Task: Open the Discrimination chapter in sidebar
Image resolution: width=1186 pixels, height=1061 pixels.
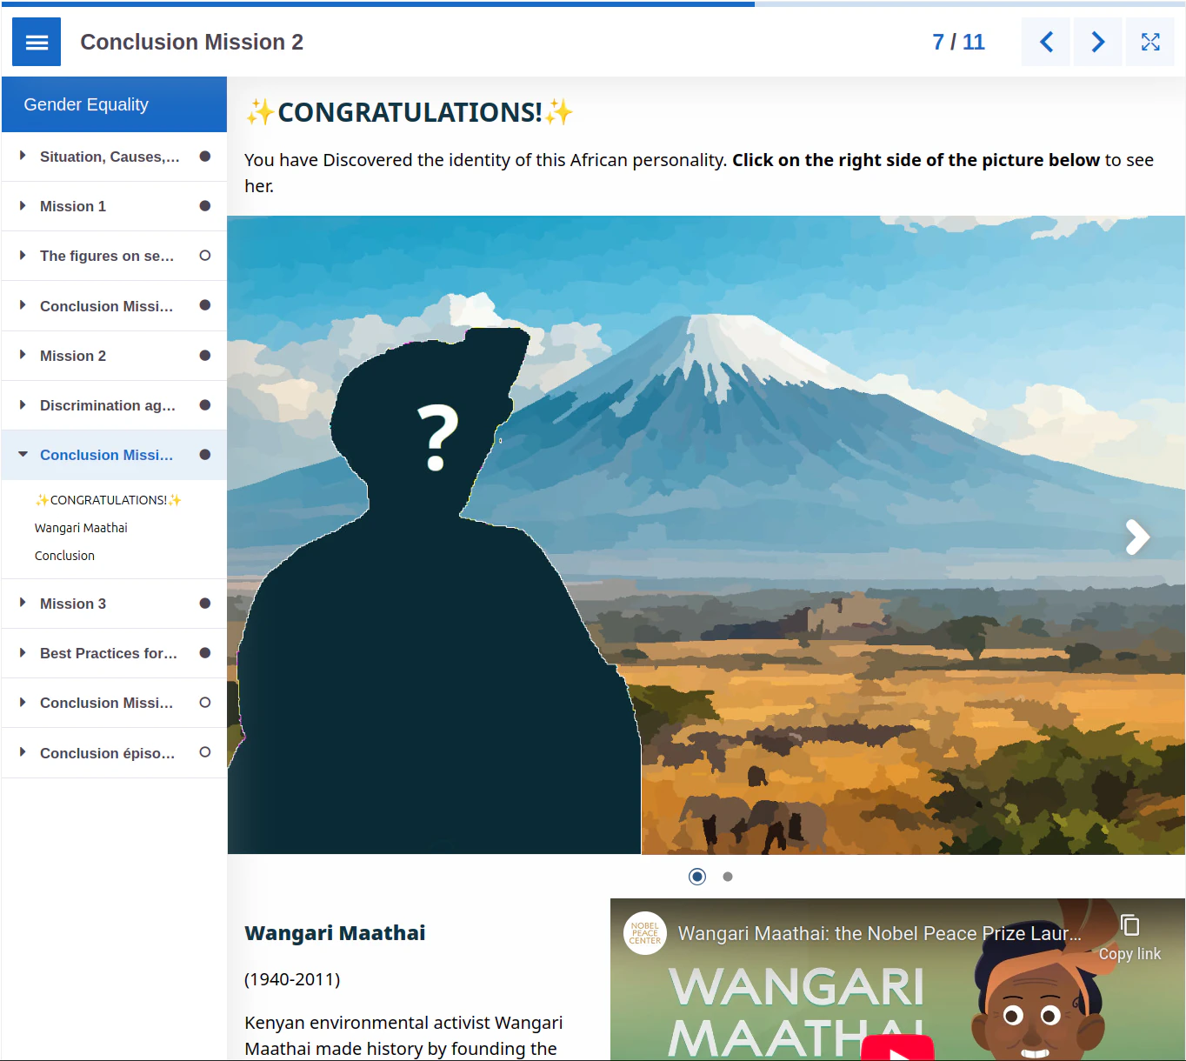Action: [x=108, y=405]
